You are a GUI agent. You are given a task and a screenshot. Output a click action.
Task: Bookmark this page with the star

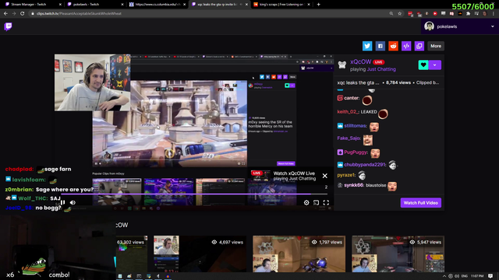400,14
